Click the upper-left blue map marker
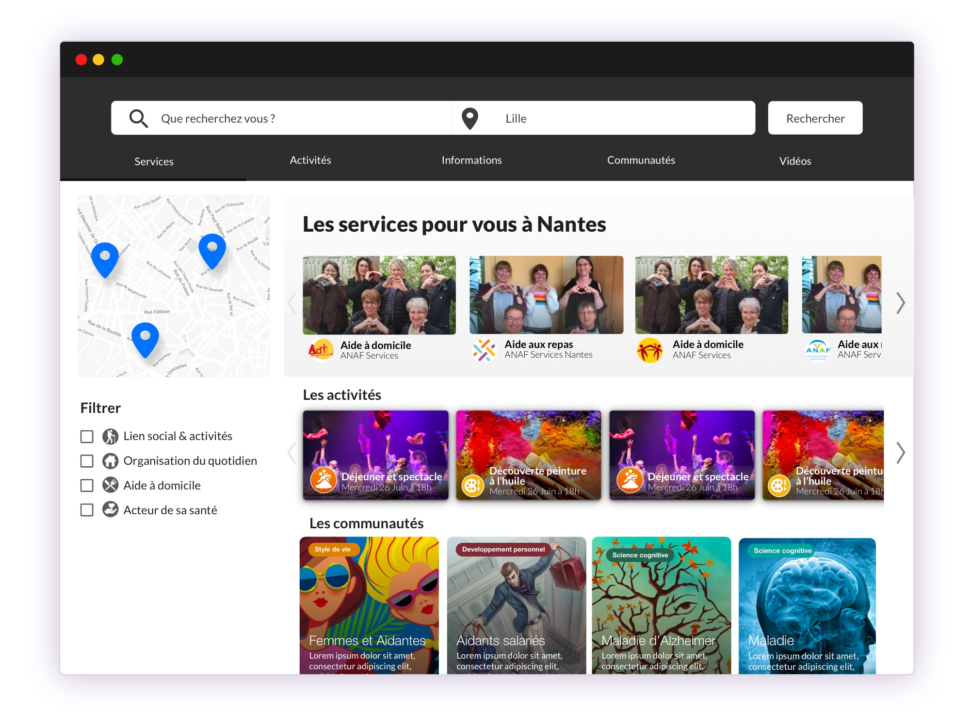The height and width of the screenshot is (727, 970). click(105, 258)
